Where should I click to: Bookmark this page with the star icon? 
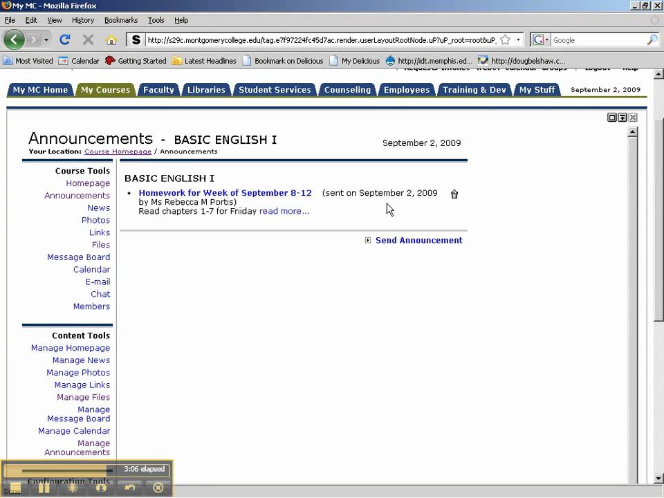[505, 40]
